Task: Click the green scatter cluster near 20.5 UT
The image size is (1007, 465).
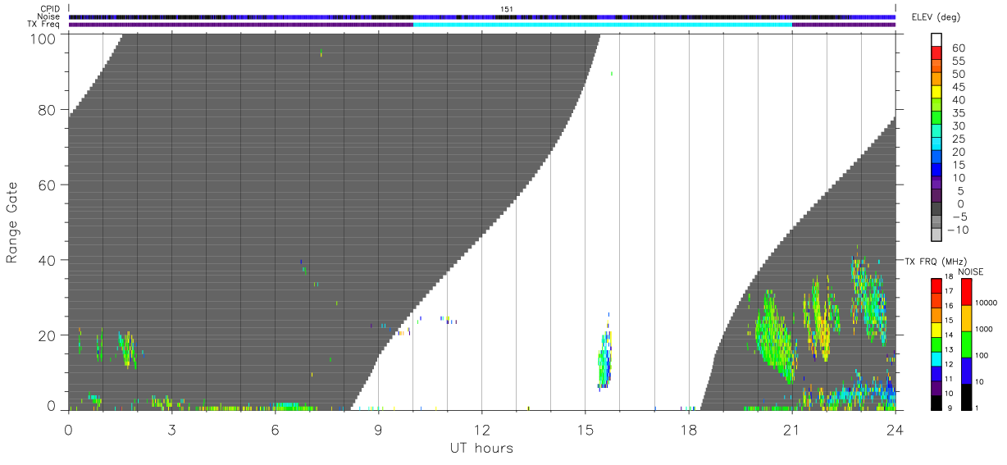Action: (x=775, y=336)
